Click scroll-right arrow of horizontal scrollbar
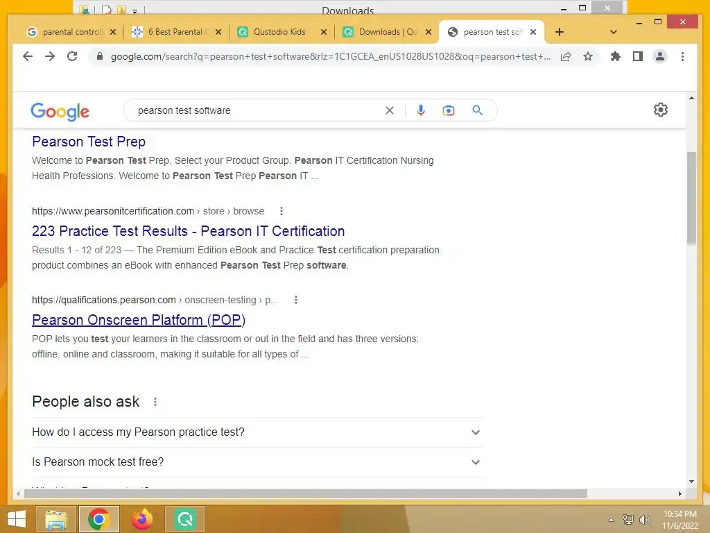This screenshot has height=533, width=710. click(679, 493)
